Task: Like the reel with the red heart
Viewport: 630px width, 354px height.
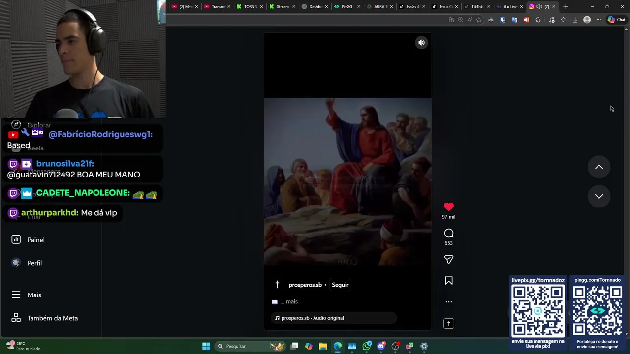Action: point(448,207)
